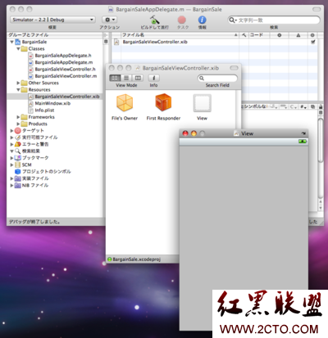Image resolution: width=328 pixels, height=338 pixels.
Task: Open the blue Info icon in Xcode toolbar
Action: (202, 20)
